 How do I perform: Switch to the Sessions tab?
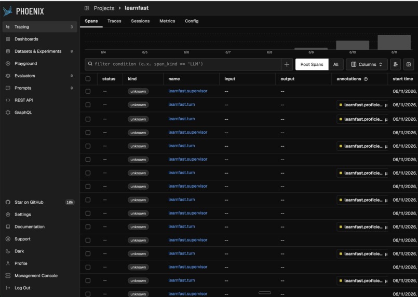pyautogui.click(x=140, y=21)
